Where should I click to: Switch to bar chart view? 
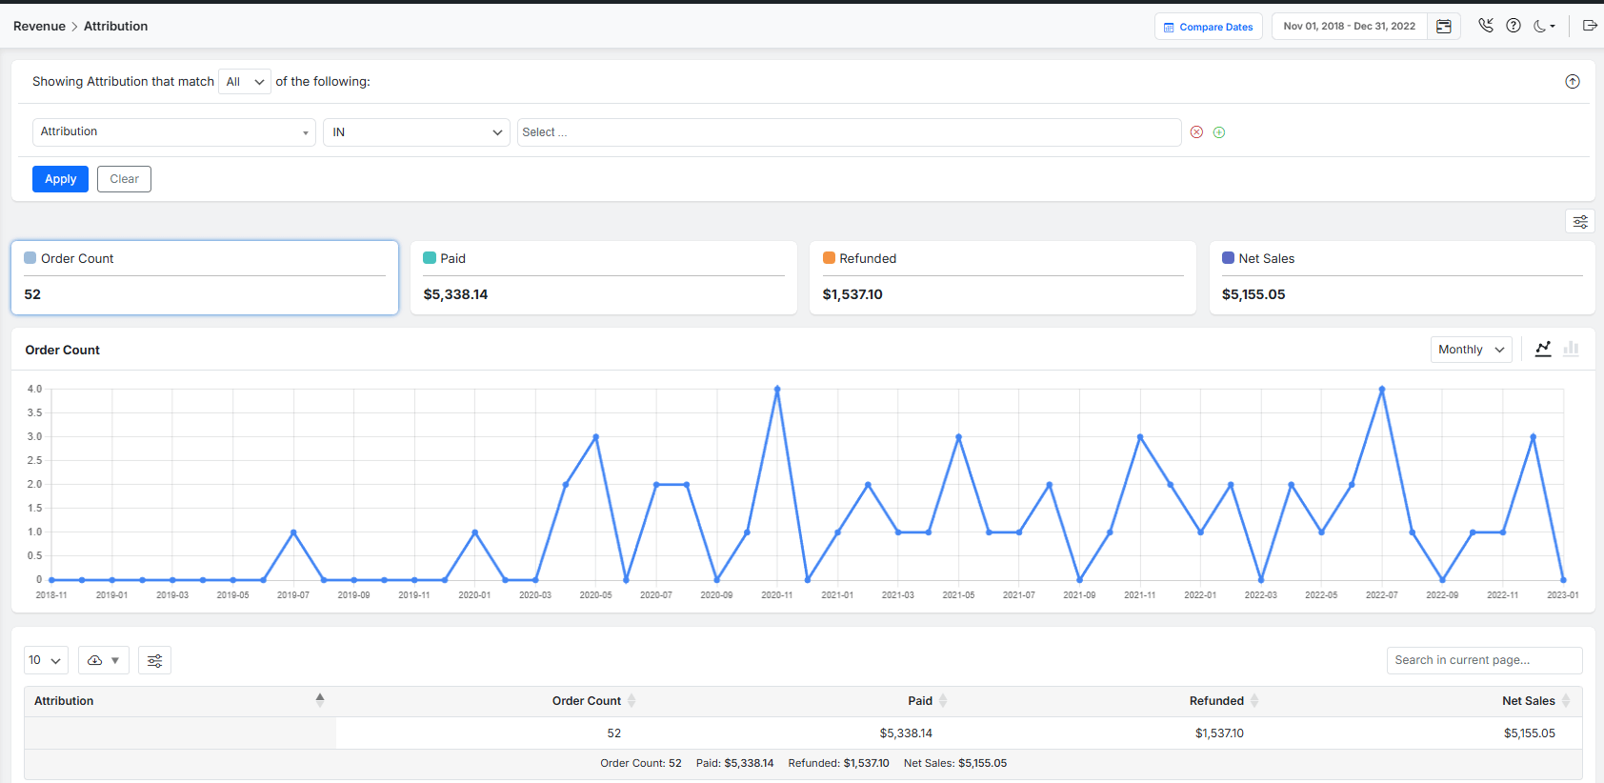[x=1571, y=350]
